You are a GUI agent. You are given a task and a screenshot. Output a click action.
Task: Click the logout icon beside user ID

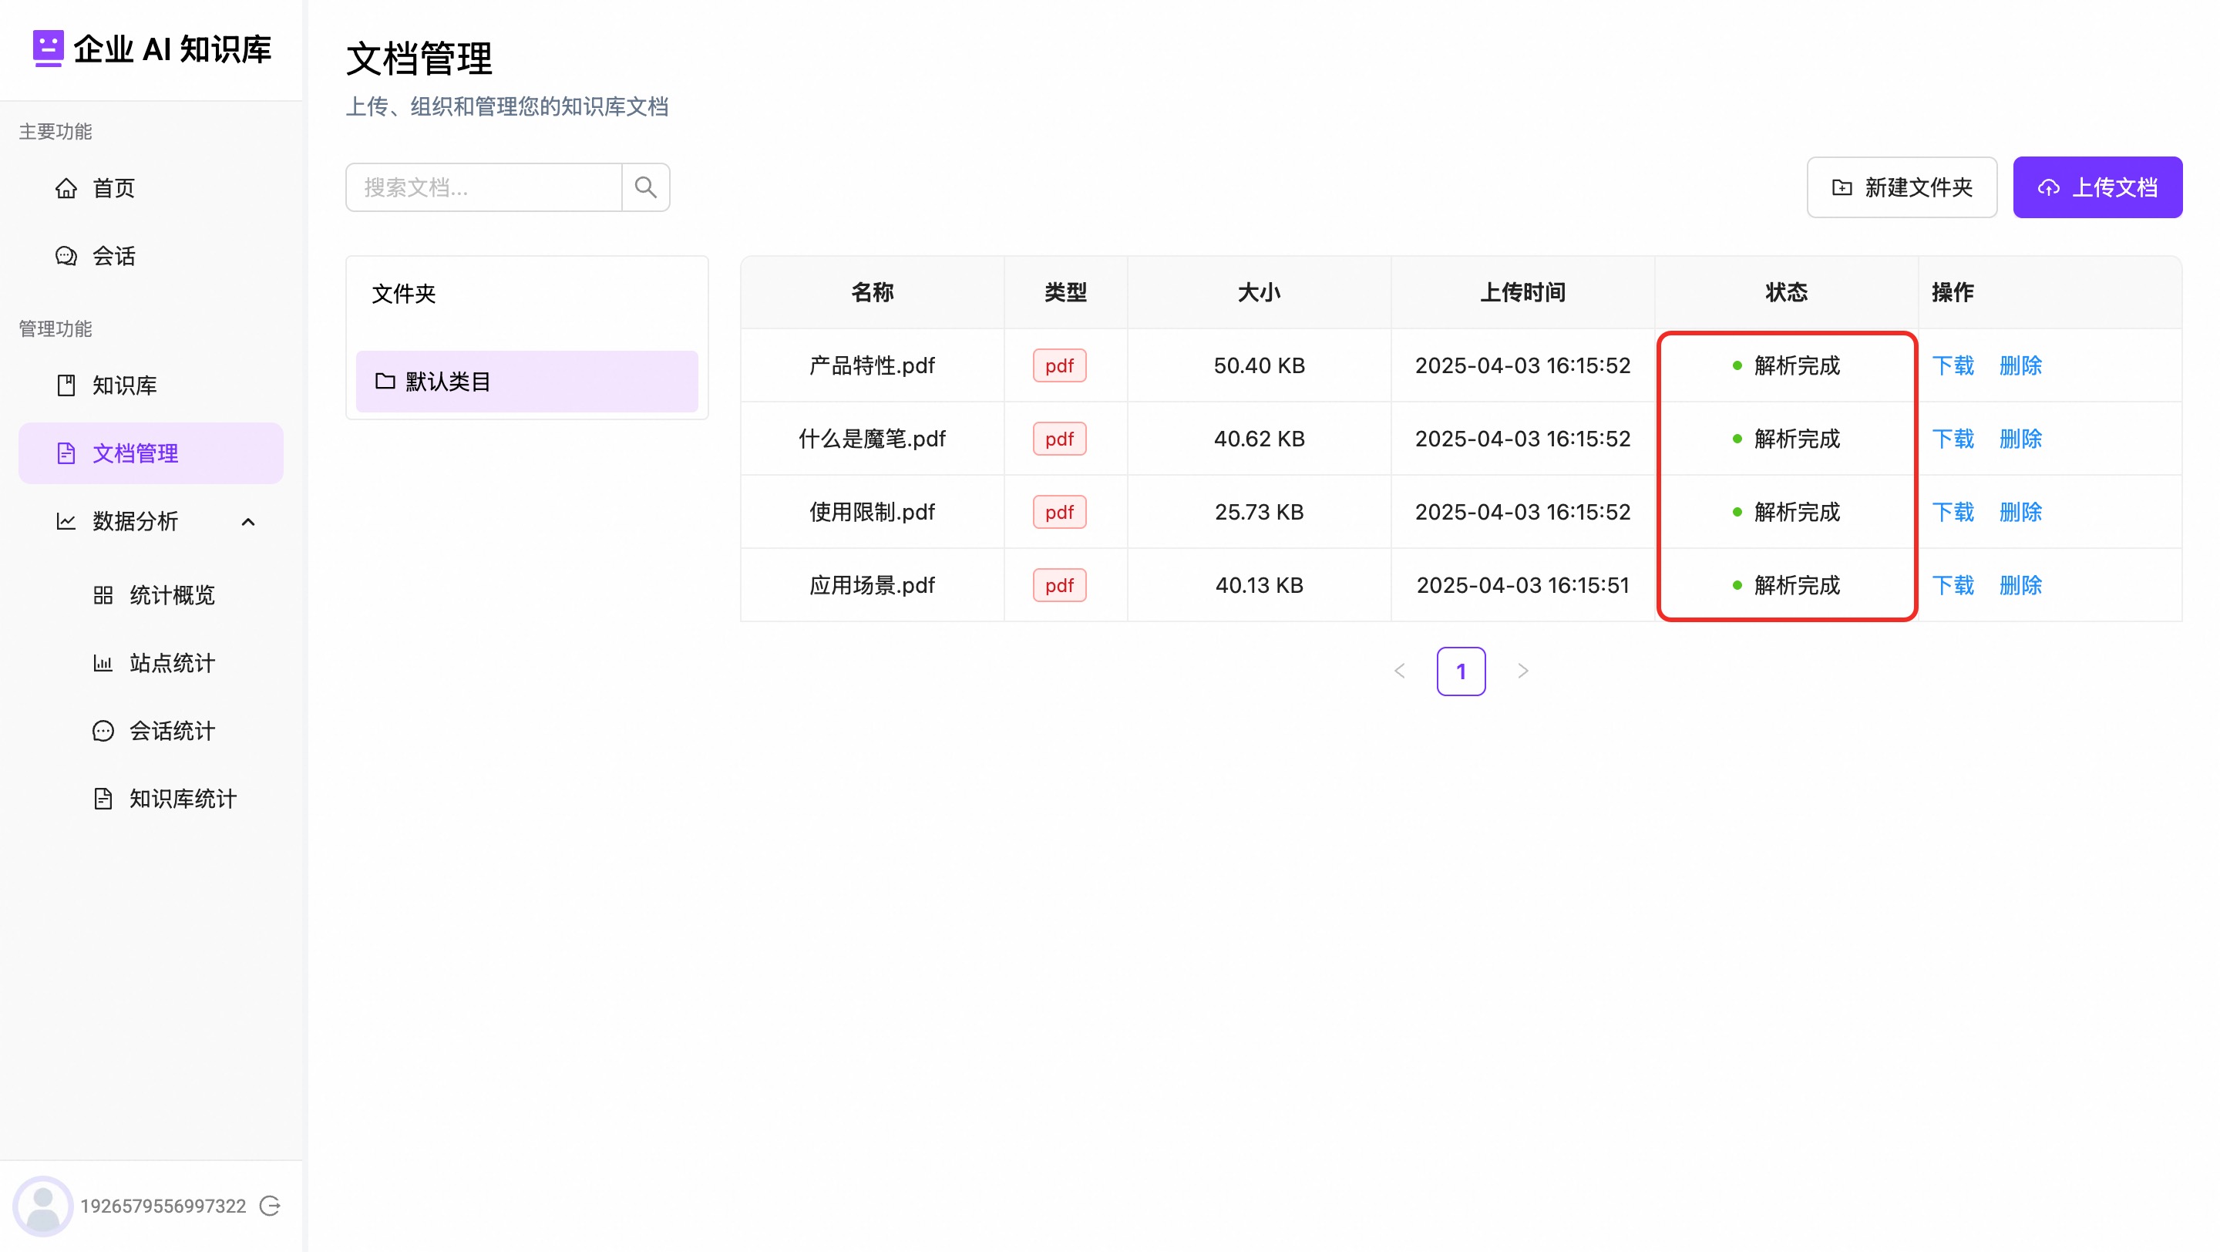(271, 1206)
